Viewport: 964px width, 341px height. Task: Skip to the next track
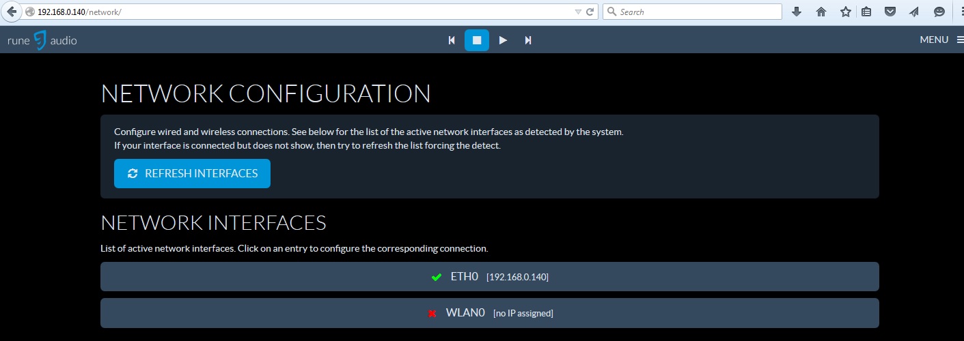point(528,40)
